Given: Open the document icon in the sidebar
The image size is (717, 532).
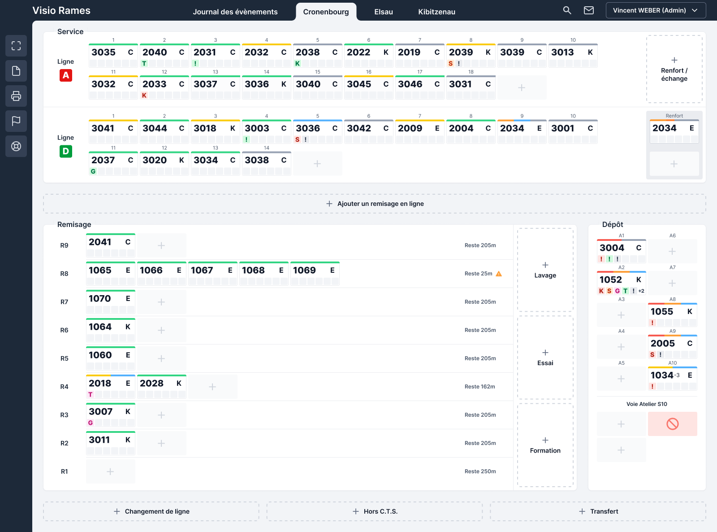Looking at the screenshot, I should (16, 71).
